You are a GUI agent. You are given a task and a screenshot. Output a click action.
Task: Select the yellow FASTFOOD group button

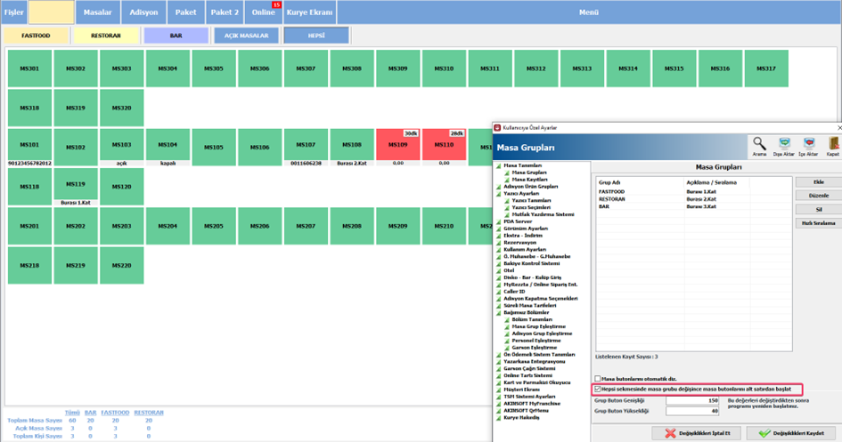click(x=36, y=36)
